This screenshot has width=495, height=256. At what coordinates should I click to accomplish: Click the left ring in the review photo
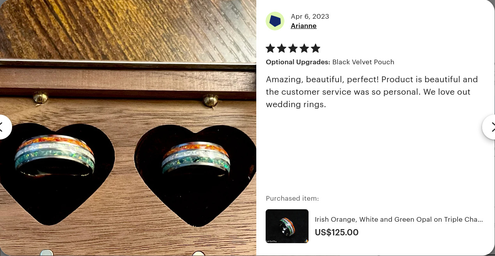(x=54, y=155)
